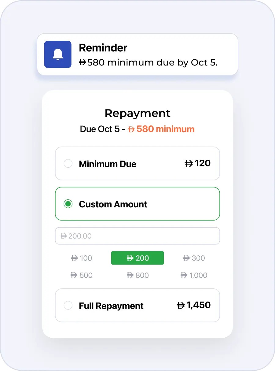Image resolution: width=275 pixels, height=371 pixels.
Task: Click the Minimum Due 120 amount
Action: [198, 163]
